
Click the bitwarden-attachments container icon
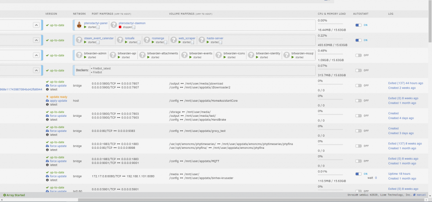(143, 55)
